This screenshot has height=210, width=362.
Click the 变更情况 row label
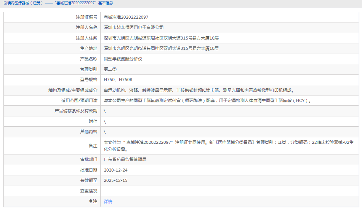click(89, 191)
